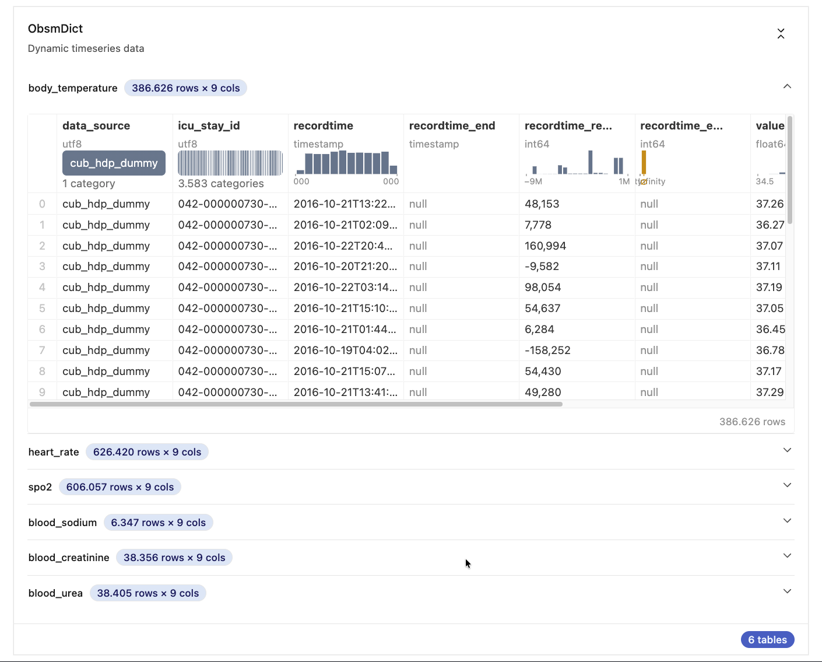Expand the blood_creatinine table section
Screen dimensions: 822x662
[x=787, y=556]
